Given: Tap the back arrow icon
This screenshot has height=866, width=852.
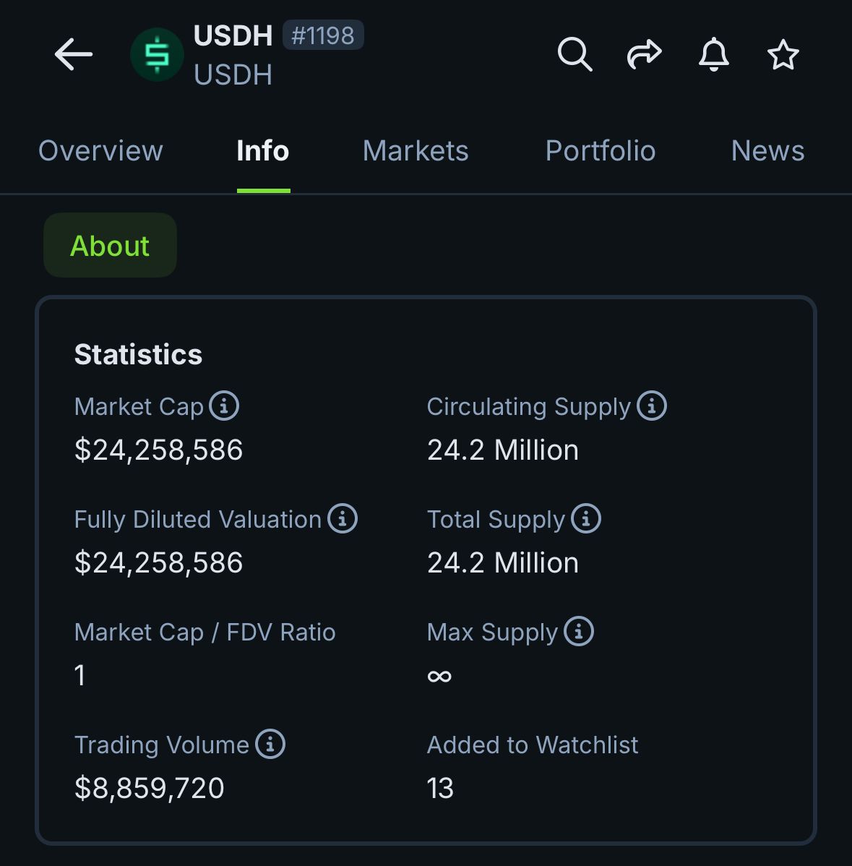Looking at the screenshot, I should [74, 55].
